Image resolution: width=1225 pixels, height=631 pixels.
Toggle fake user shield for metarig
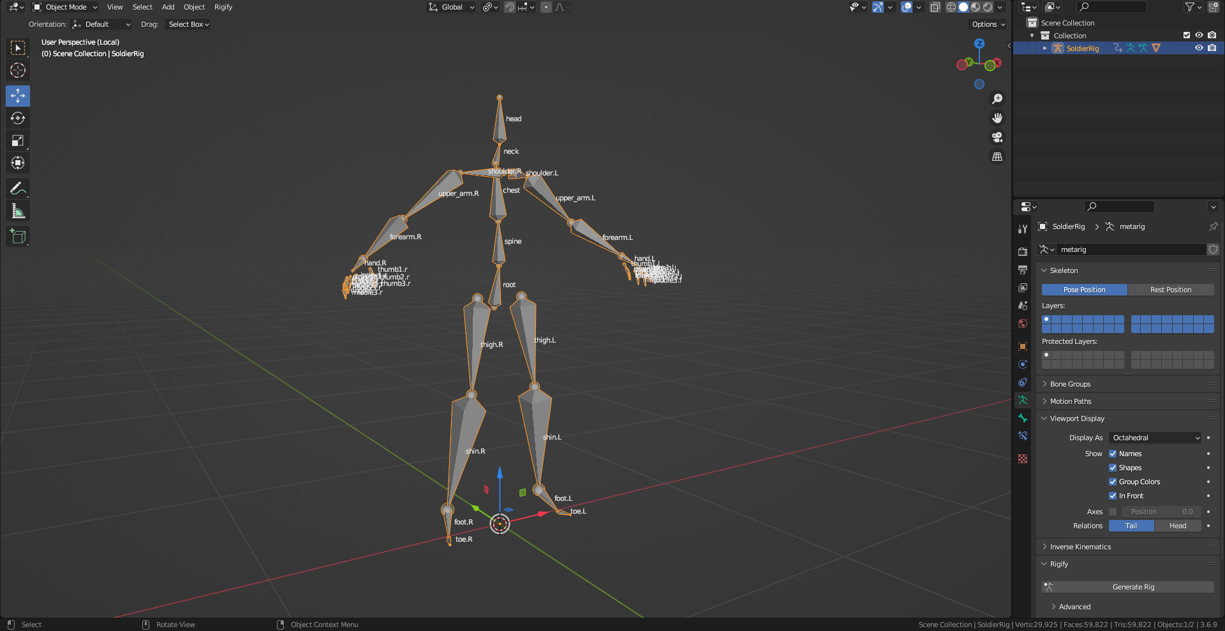[1213, 249]
